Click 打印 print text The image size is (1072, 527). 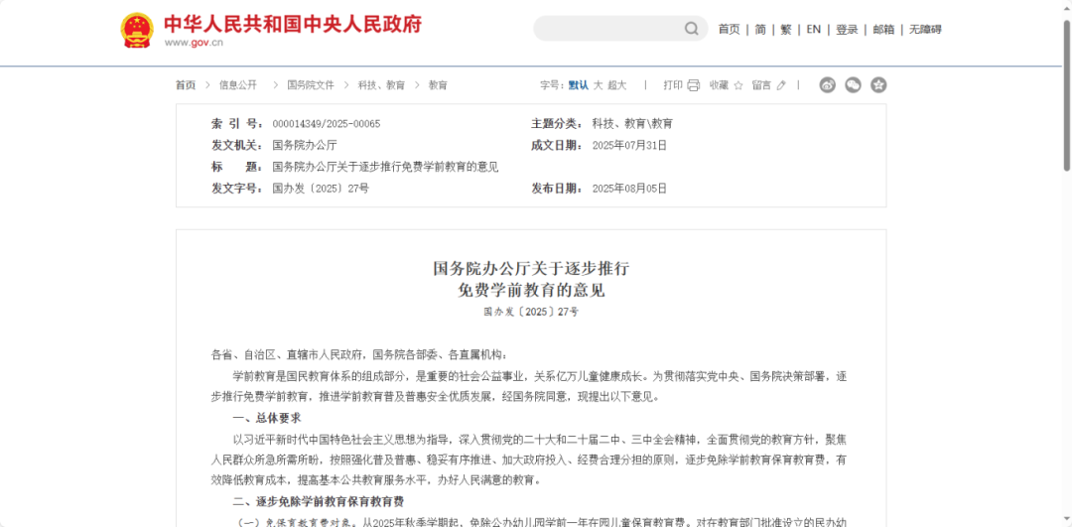[673, 85]
